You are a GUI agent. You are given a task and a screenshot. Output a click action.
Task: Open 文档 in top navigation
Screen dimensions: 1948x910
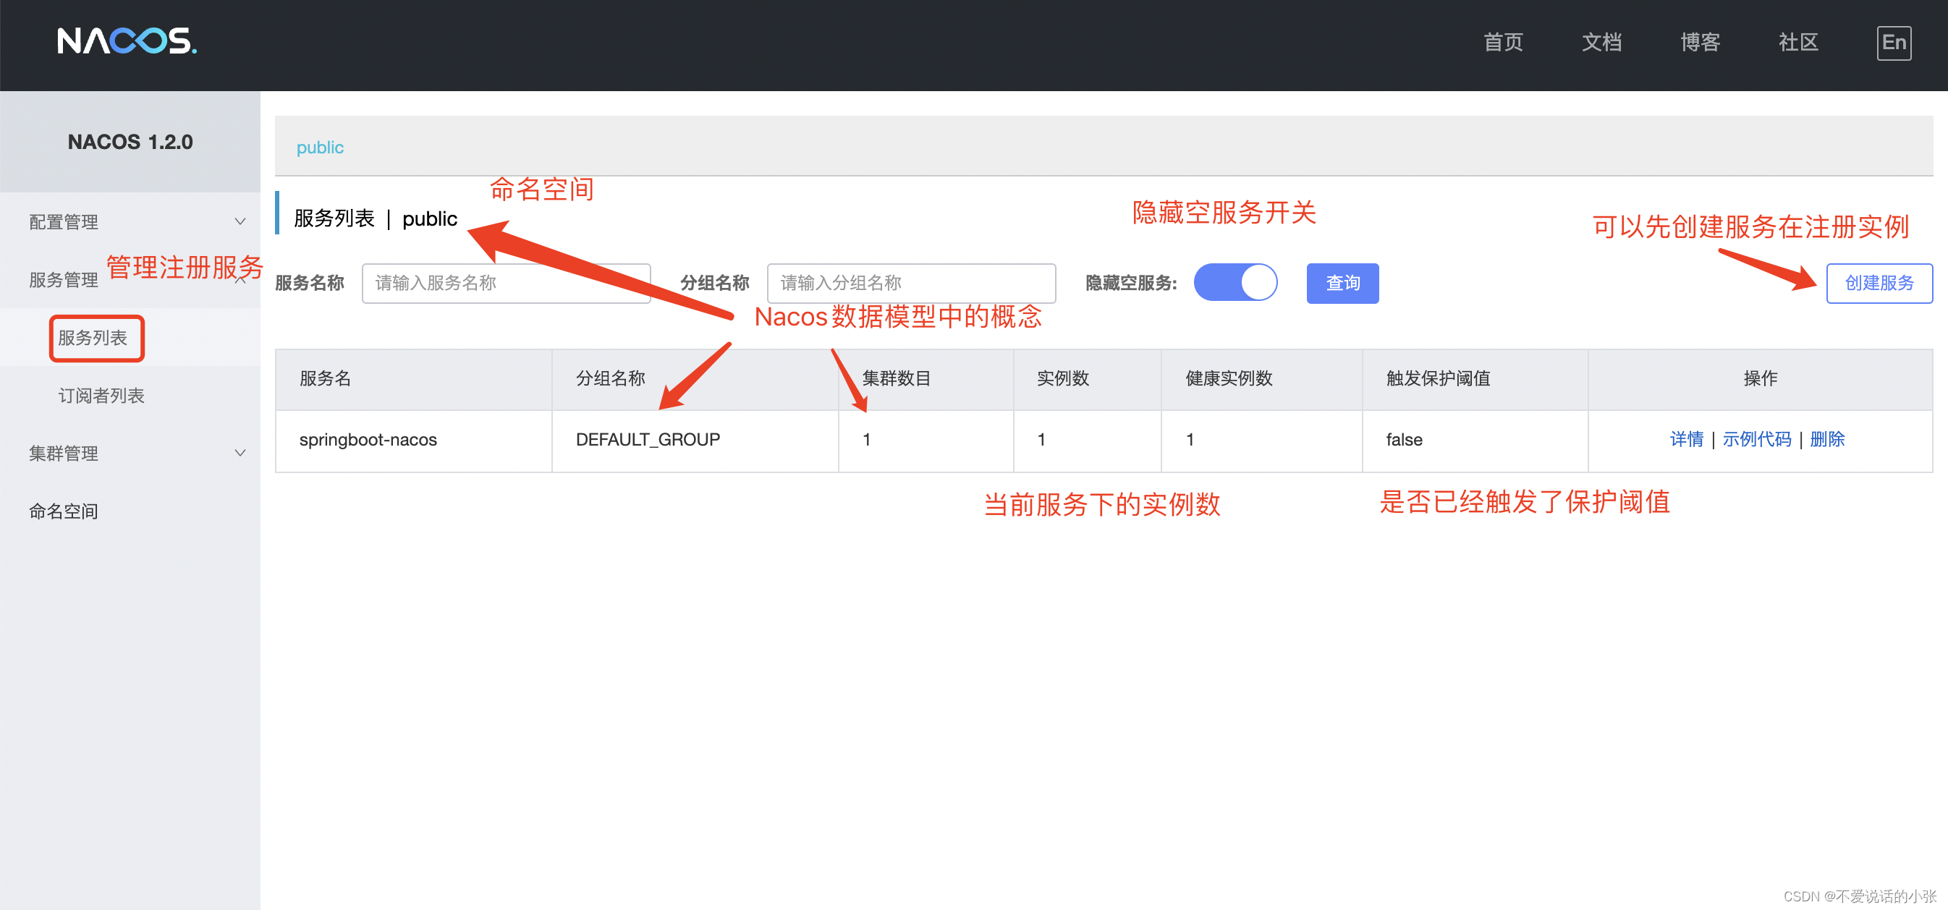1601,43
